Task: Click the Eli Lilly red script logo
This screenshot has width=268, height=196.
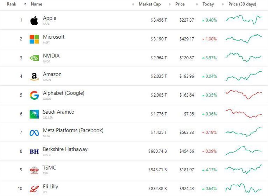Action: tap(34, 189)
